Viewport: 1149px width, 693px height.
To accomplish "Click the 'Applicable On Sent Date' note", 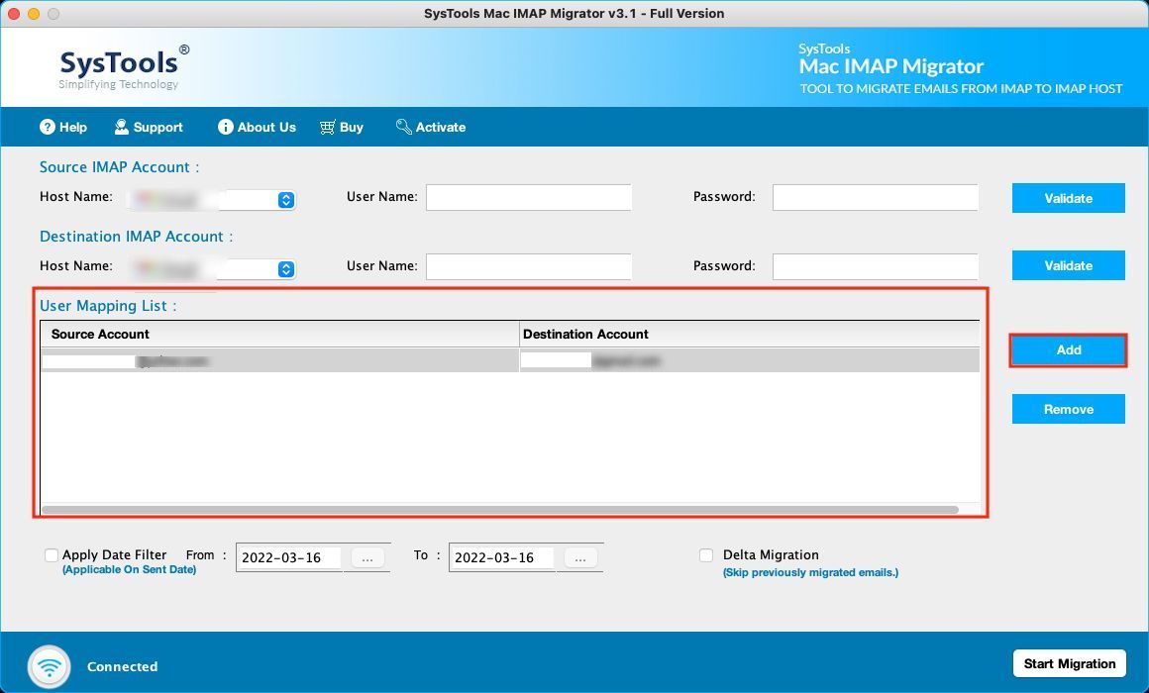I will [x=129, y=570].
